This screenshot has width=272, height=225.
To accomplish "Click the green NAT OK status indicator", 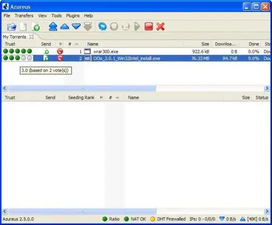I will coord(126,219).
